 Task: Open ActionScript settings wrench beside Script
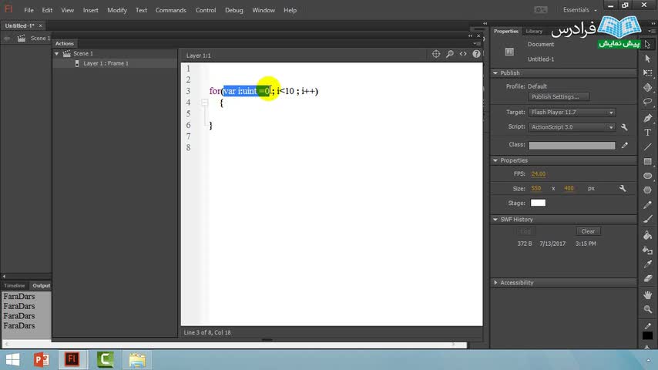(624, 127)
